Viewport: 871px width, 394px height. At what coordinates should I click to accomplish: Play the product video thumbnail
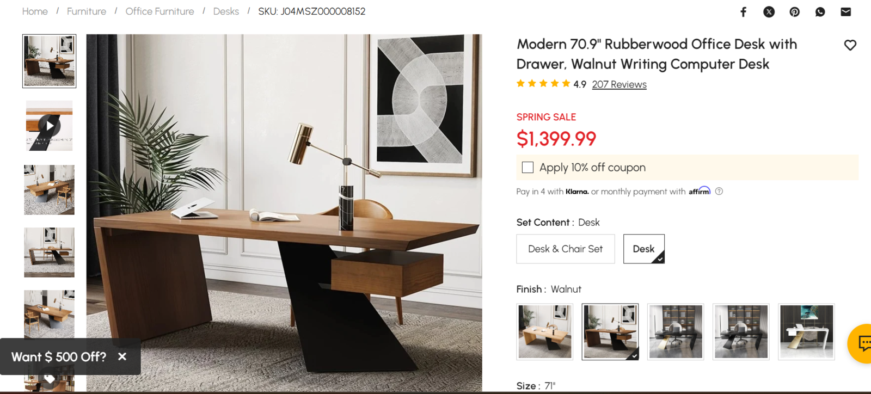point(49,126)
